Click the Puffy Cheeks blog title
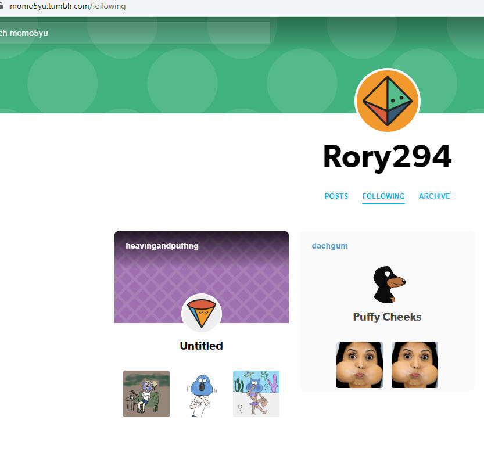 387,317
